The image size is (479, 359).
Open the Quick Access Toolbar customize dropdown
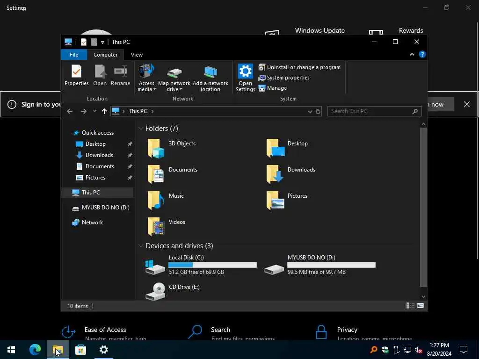[102, 42]
